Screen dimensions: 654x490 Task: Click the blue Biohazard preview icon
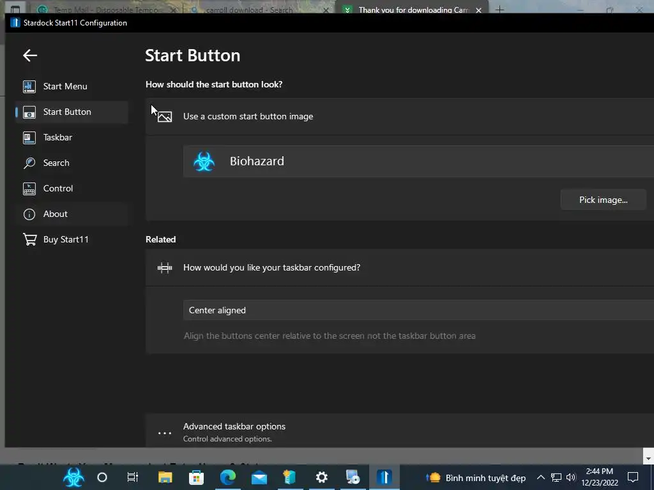click(204, 161)
